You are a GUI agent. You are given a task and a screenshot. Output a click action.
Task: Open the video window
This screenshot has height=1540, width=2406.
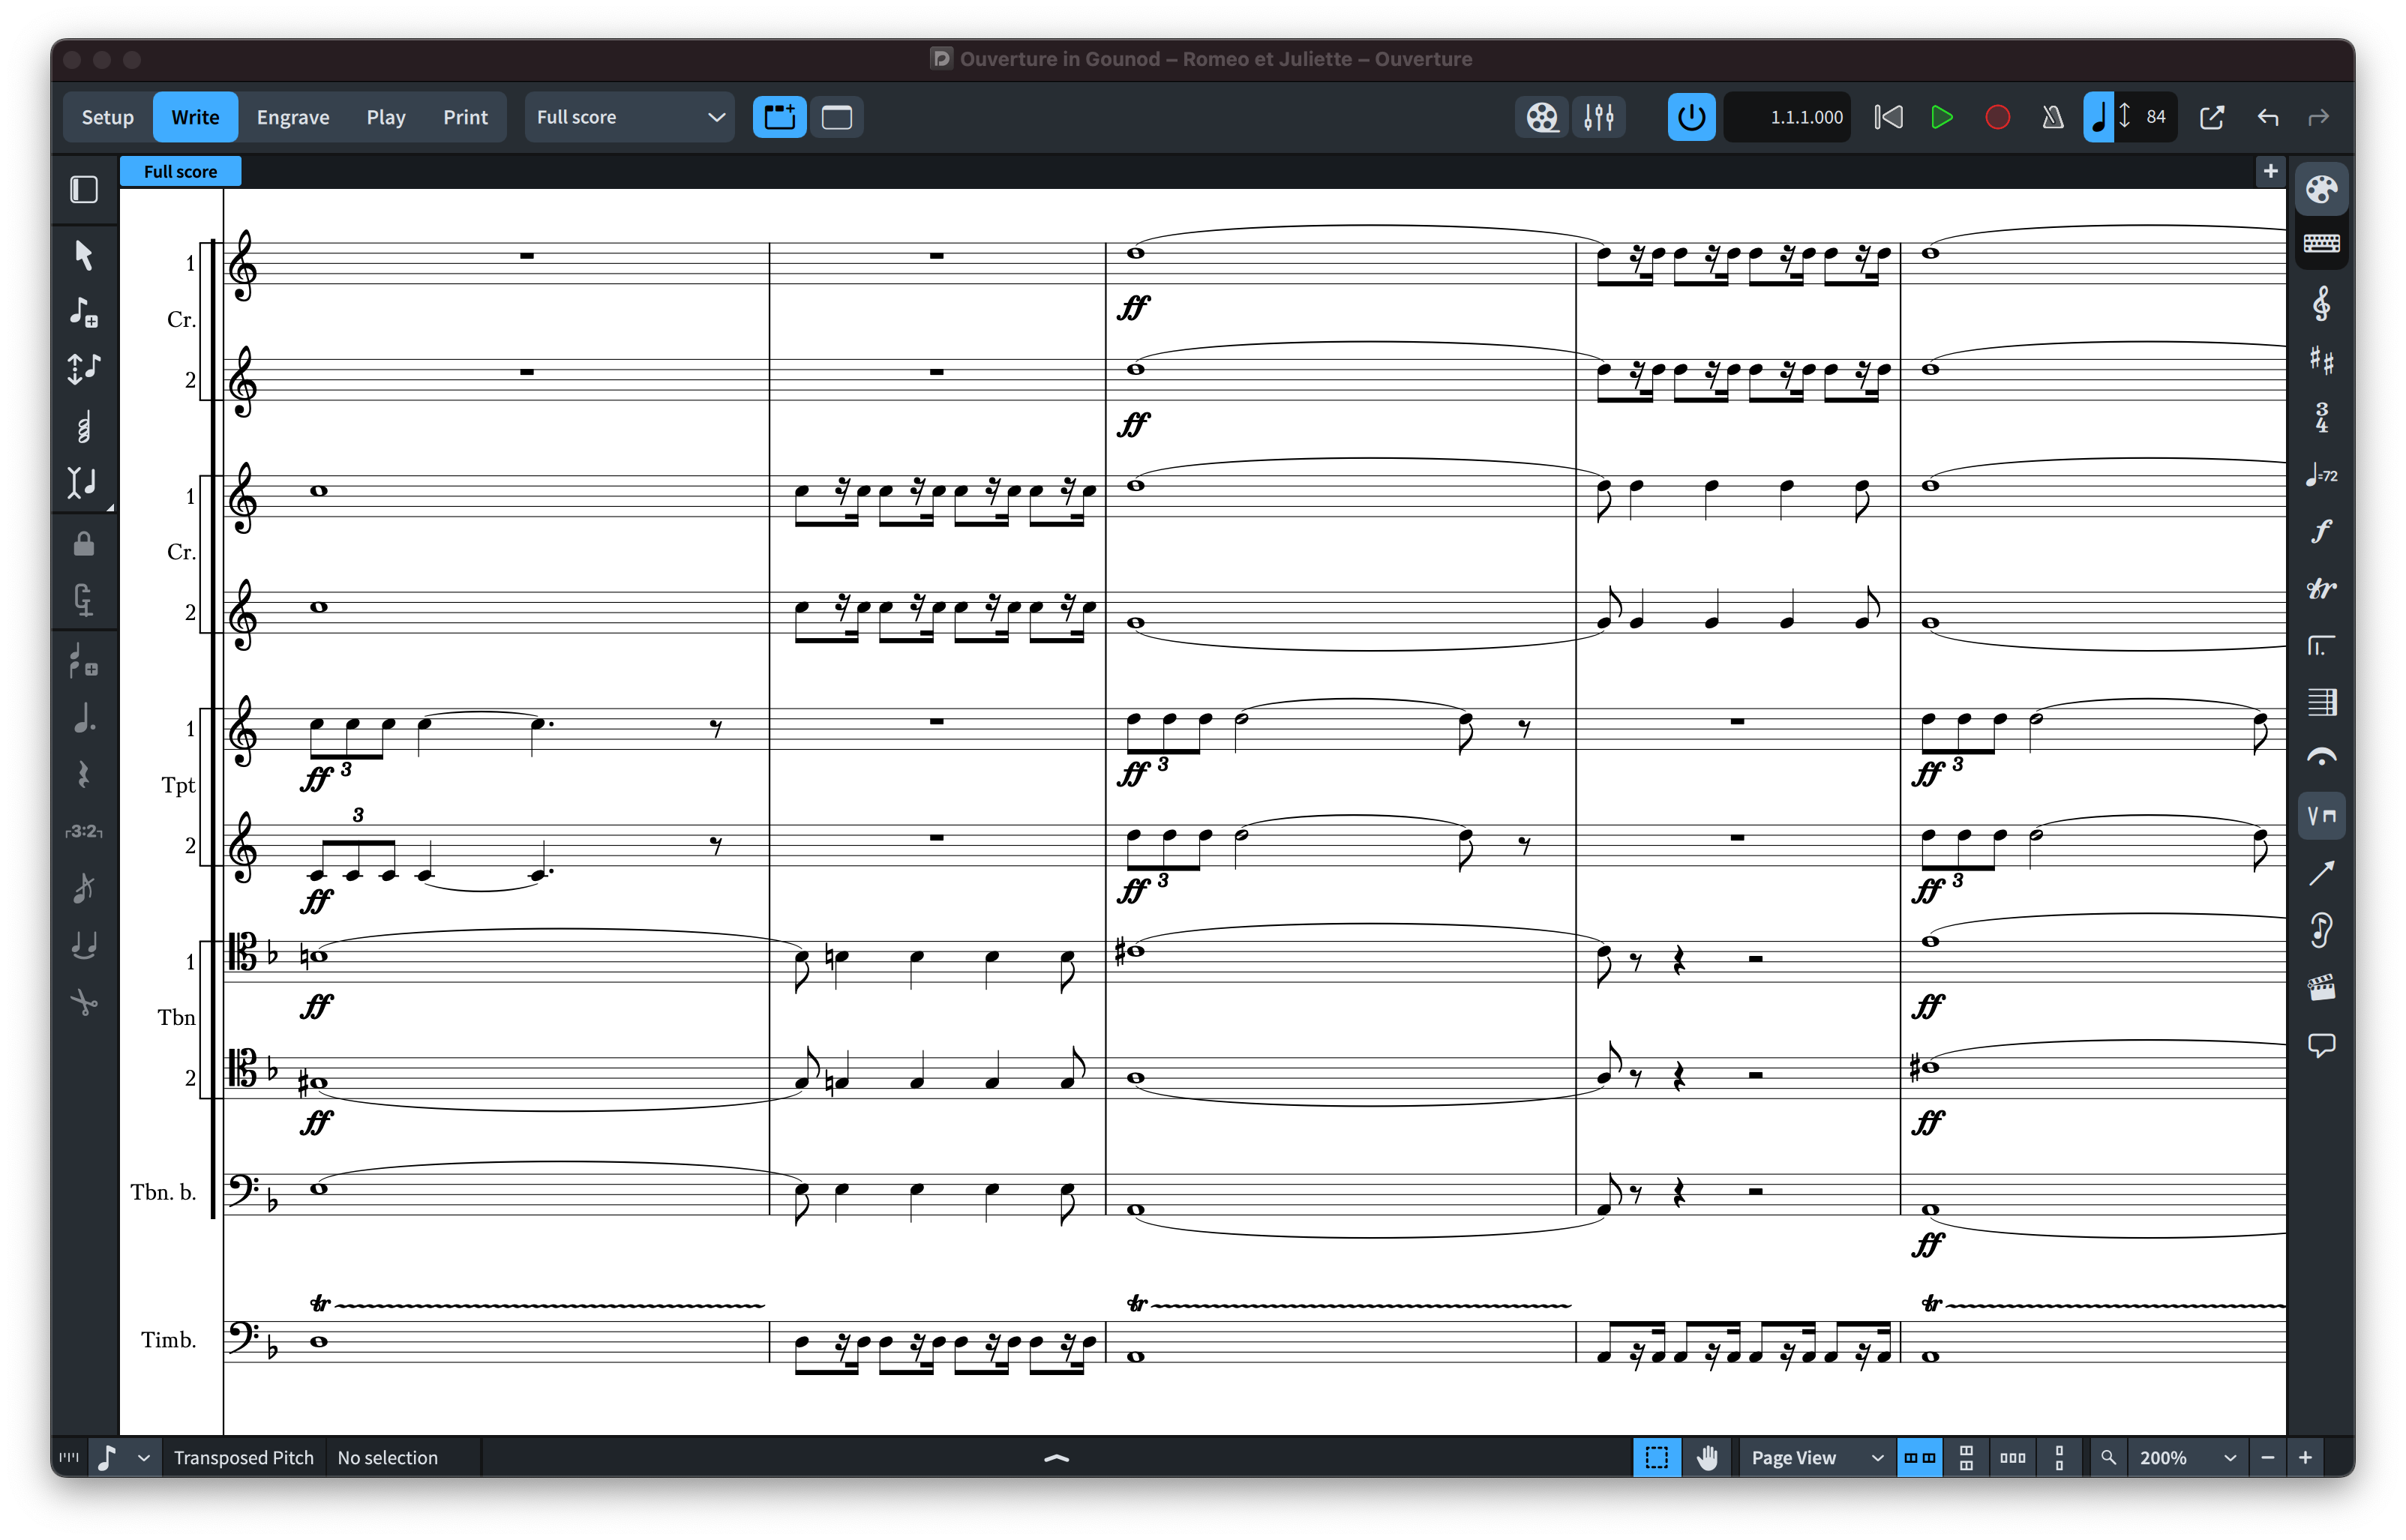(x=1541, y=117)
